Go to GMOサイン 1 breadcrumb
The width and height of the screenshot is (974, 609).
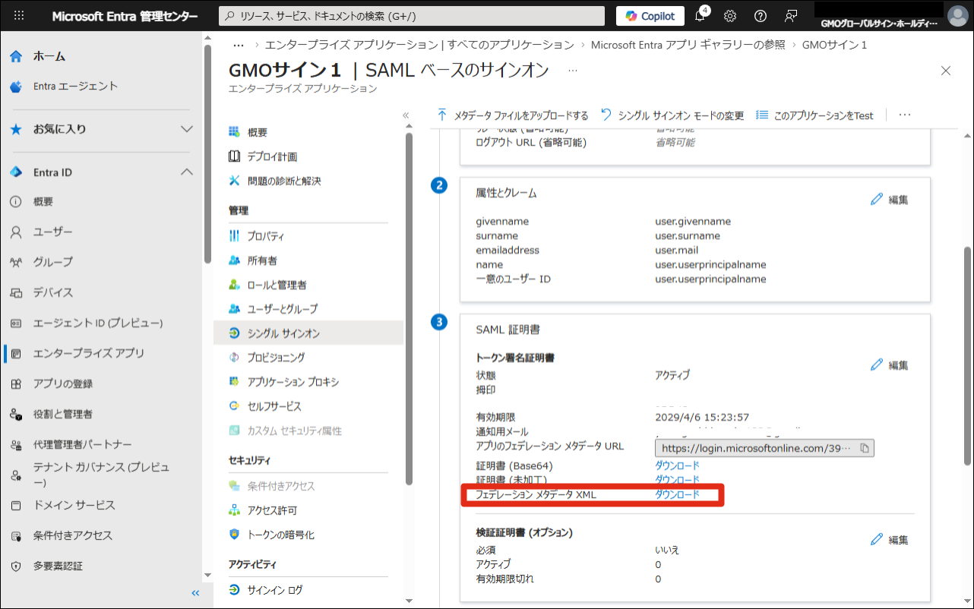pyautogui.click(x=834, y=45)
